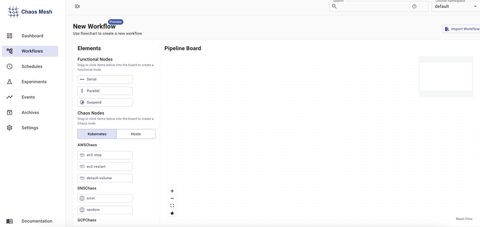Screen dimensions: 480x227
Task: Switch chaos nodes to Kubernetes
Action: 97,134
